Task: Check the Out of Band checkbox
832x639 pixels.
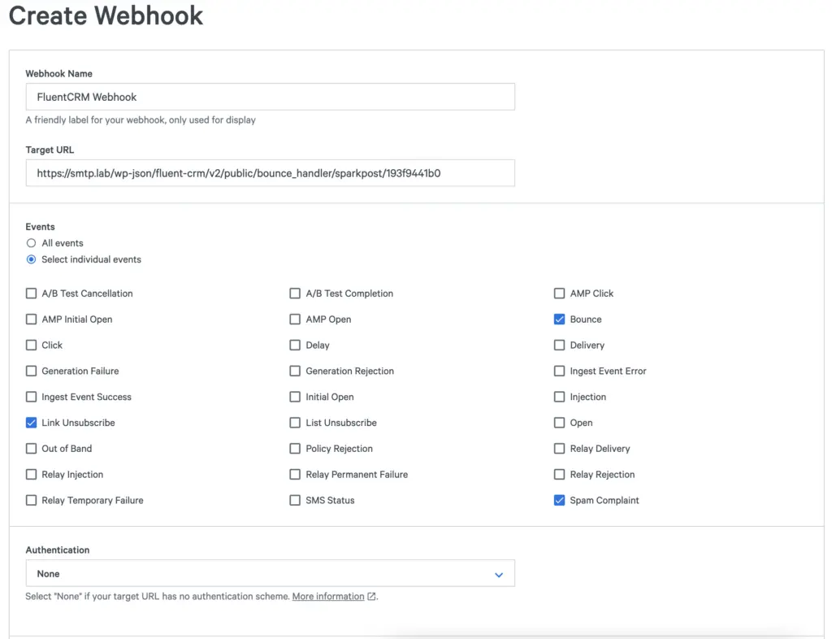Action: (x=32, y=449)
